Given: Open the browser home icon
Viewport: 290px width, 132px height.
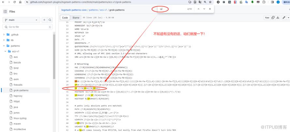Looking at the screenshot, I should pyautogui.click(x=20, y=2).
